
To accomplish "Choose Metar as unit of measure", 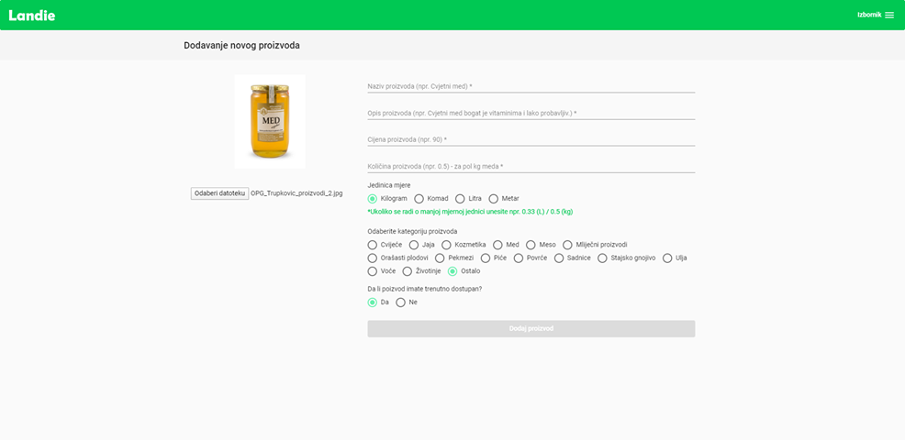I will tap(494, 199).
